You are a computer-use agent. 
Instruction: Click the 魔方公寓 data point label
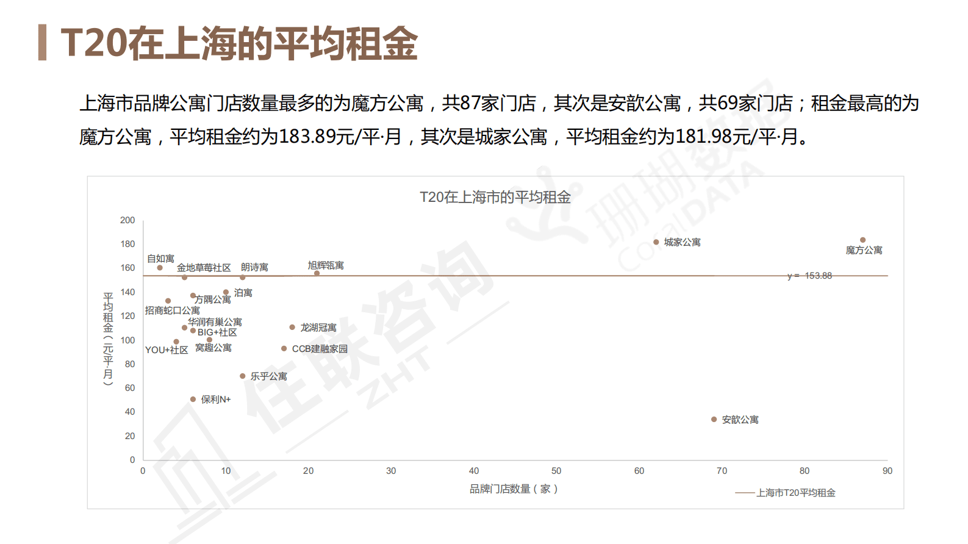(x=864, y=250)
